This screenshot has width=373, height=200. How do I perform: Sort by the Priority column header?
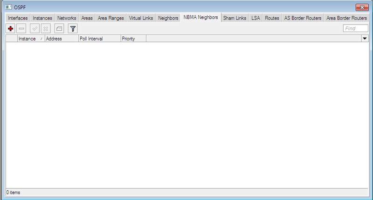[x=133, y=39]
